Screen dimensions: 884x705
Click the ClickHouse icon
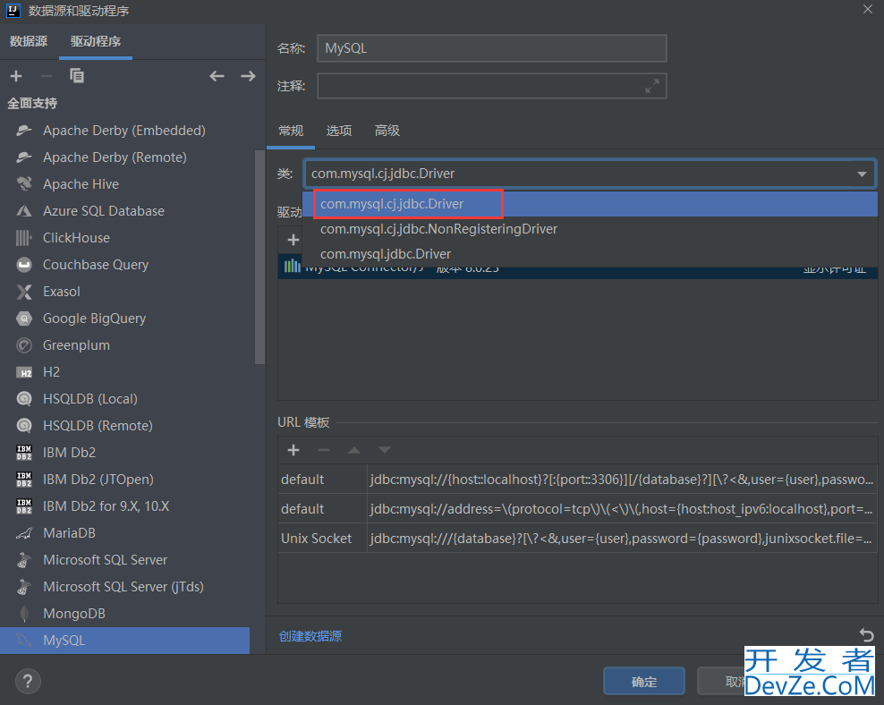[x=23, y=238]
